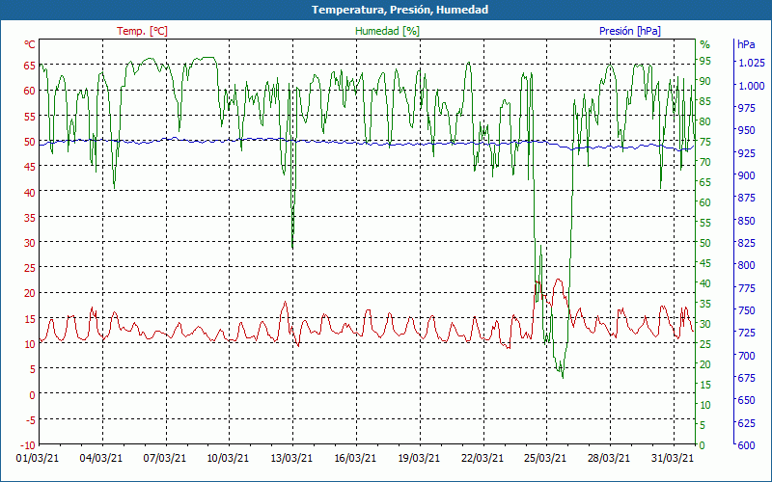
Task: Click the date label '28/03/21'
Action: pos(609,458)
